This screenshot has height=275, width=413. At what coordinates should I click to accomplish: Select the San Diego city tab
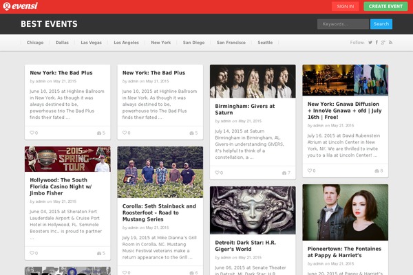pyautogui.click(x=194, y=43)
